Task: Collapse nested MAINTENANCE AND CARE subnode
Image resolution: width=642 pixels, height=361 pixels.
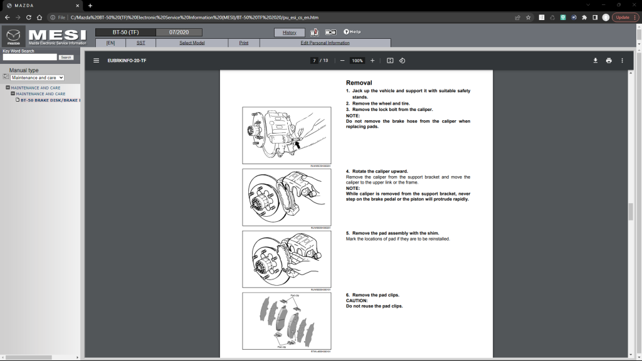Action: [13, 93]
